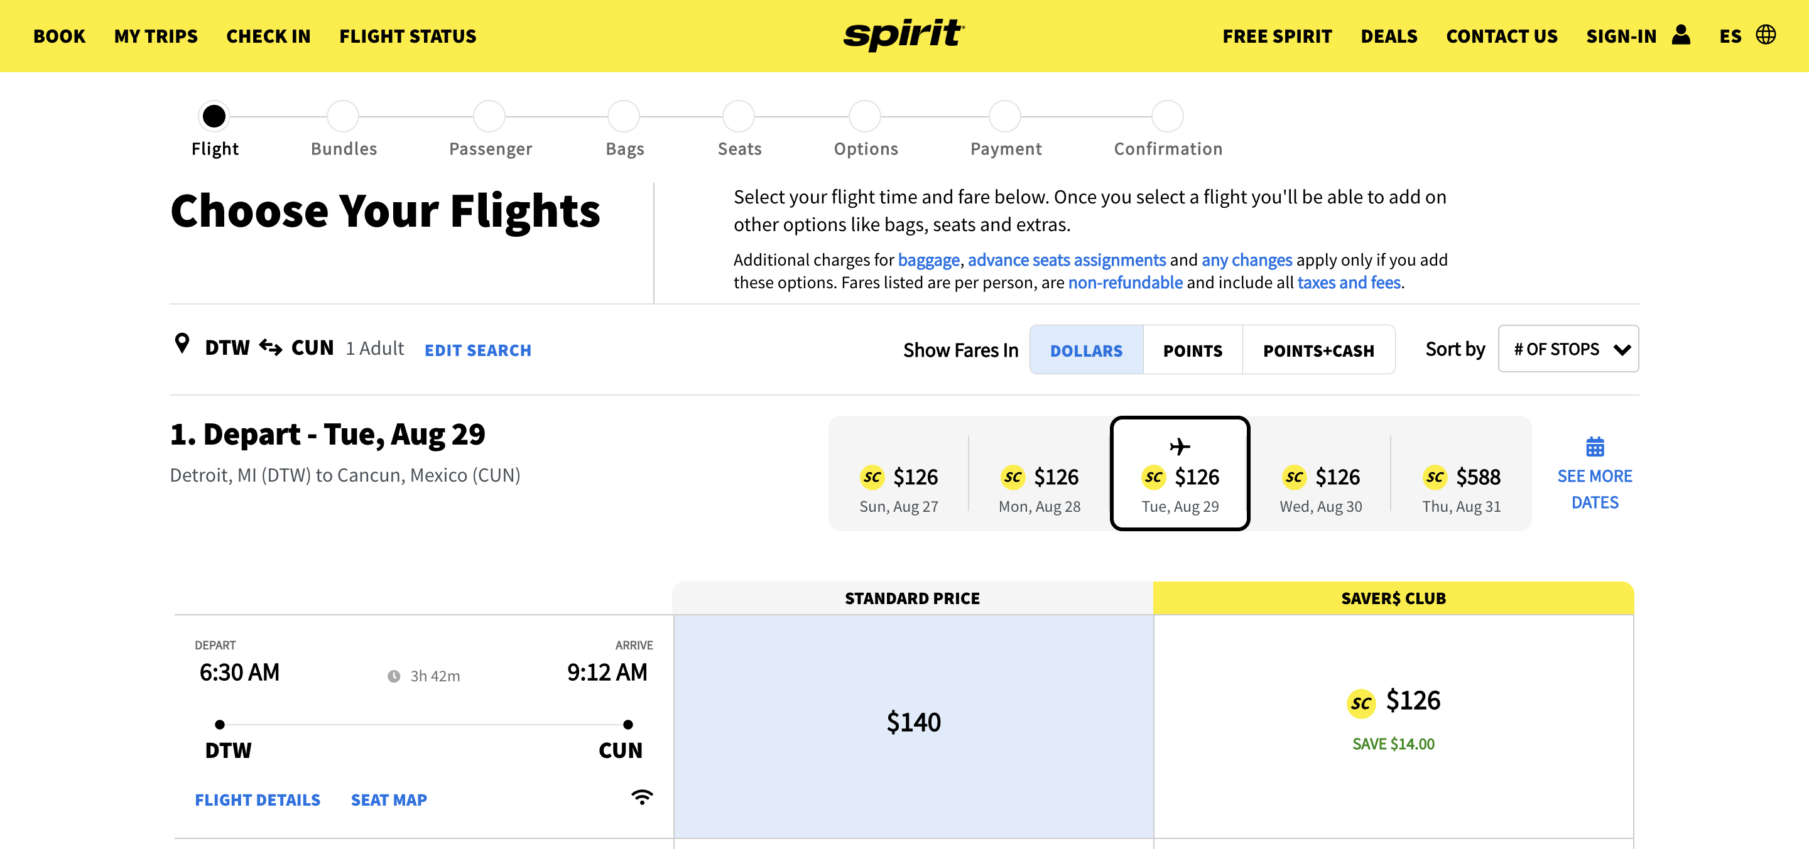This screenshot has width=1809, height=849.
Task: Click the round-trip arrows icon between DTW and CUN
Action: pos(270,347)
